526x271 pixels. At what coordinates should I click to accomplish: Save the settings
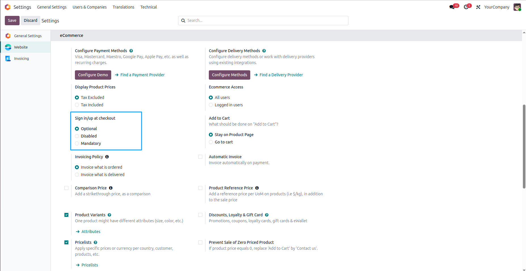coord(12,20)
